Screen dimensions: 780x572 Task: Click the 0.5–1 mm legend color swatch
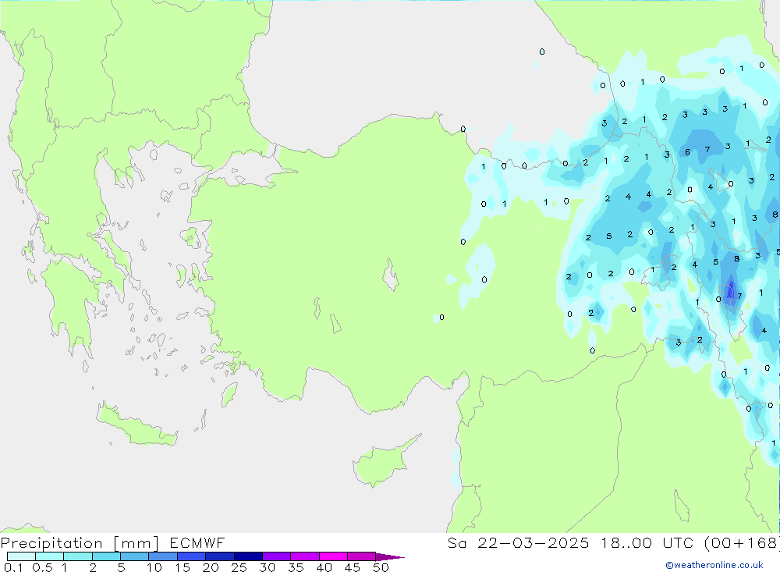point(50,556)
